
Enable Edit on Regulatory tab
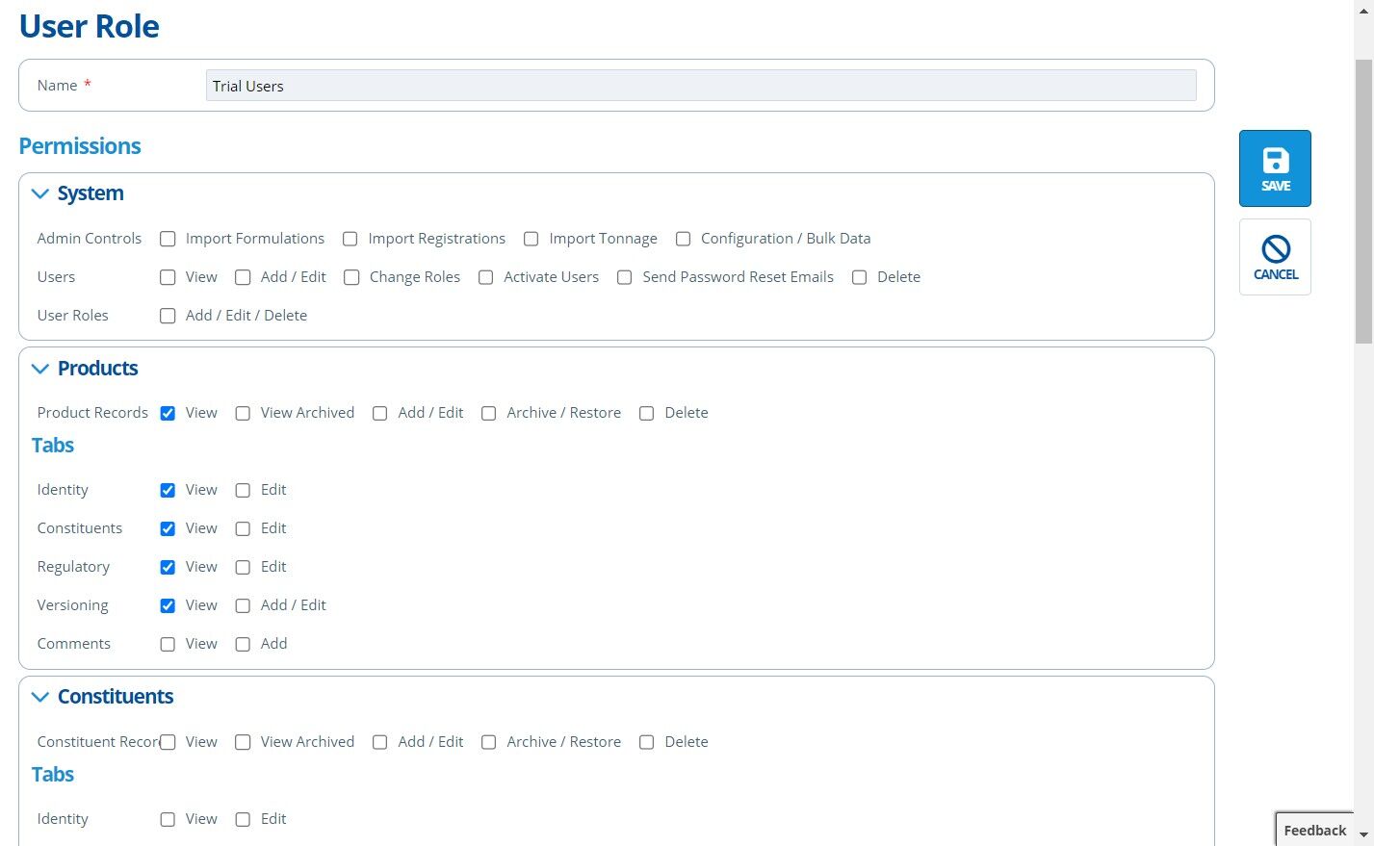[243, 567]
